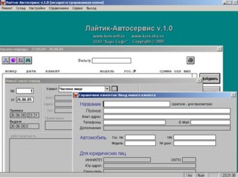This screenshot has width=238, height=178.
Task: Click the номер column header
Action: (x=11, y=71)
